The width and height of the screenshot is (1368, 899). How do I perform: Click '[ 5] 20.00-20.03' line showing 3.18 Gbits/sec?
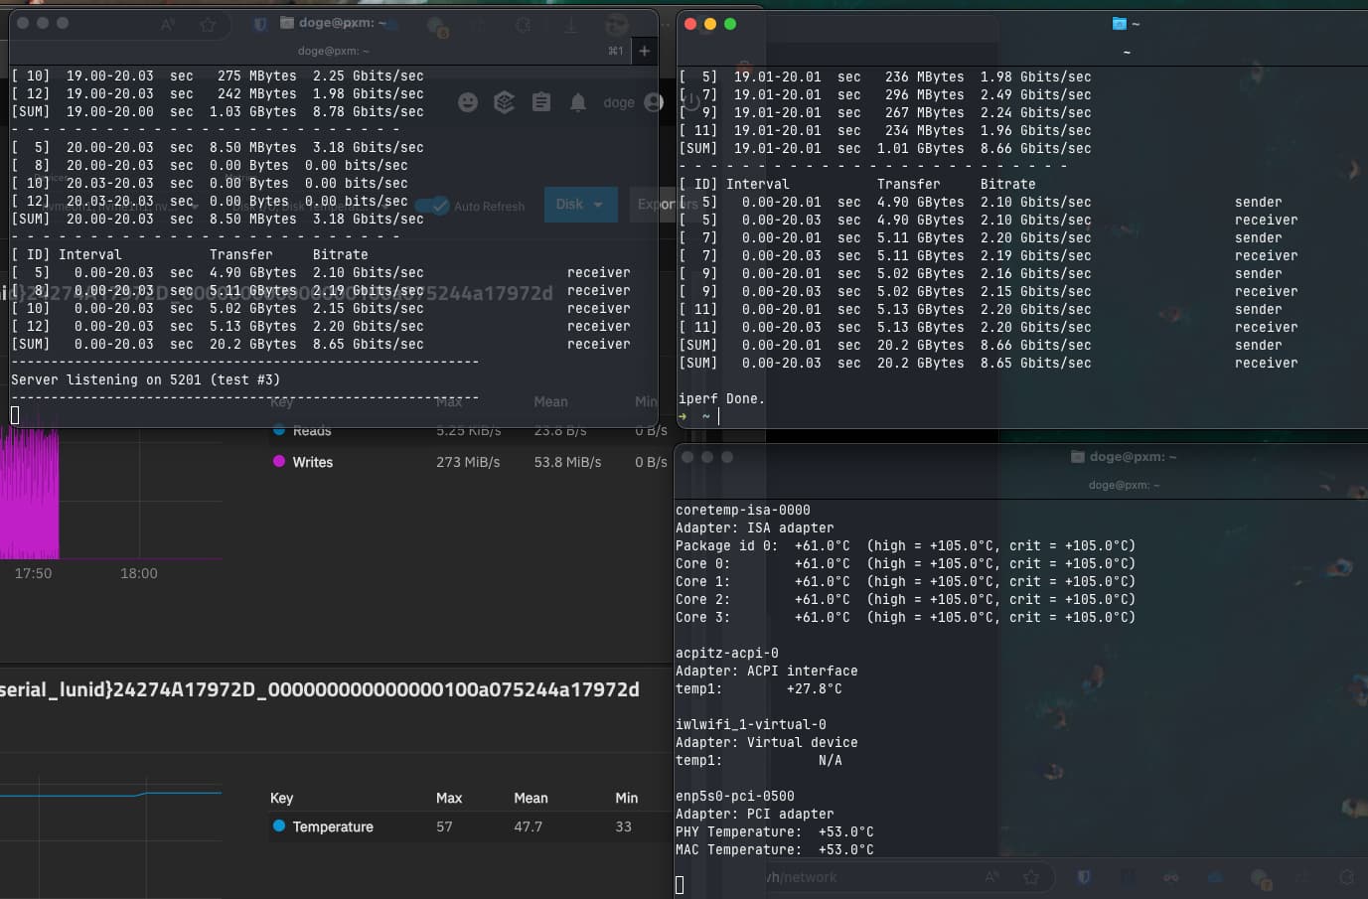[218, 147]
